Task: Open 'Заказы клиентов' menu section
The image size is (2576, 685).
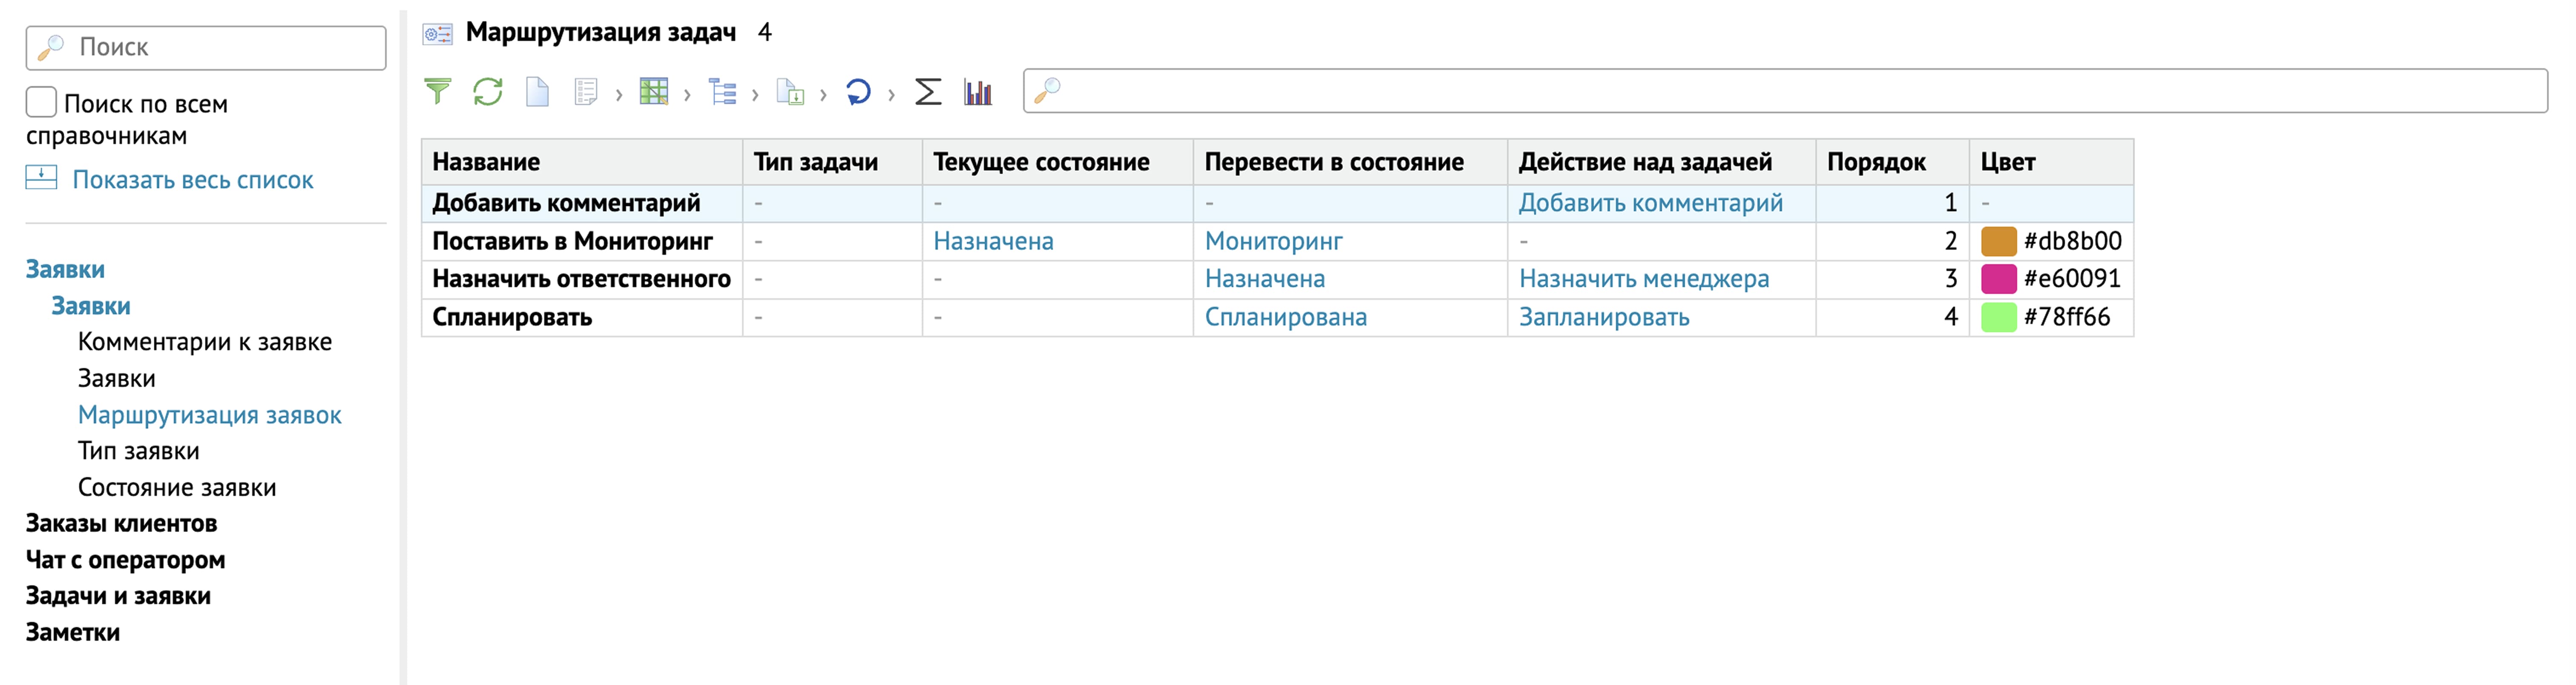Action: pyautogui.click(x=121, y=523)
